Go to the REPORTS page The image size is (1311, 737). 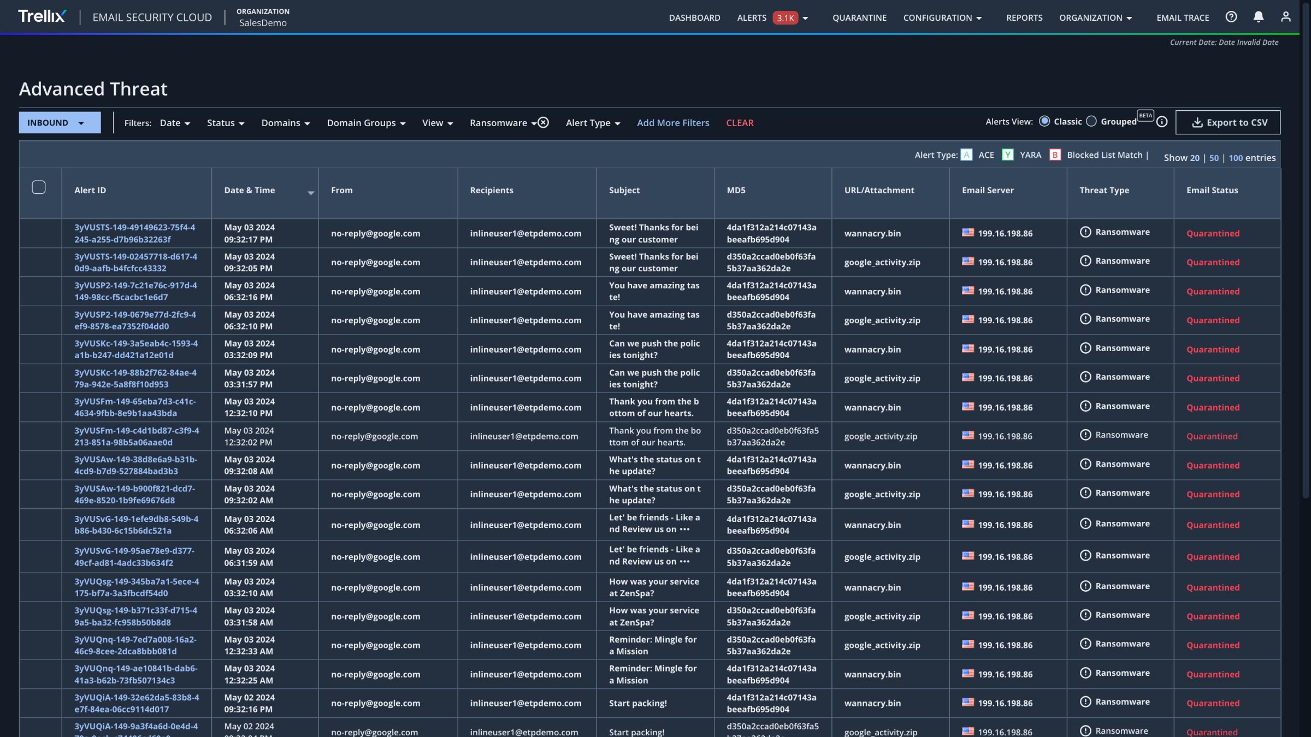[1024, 17]
